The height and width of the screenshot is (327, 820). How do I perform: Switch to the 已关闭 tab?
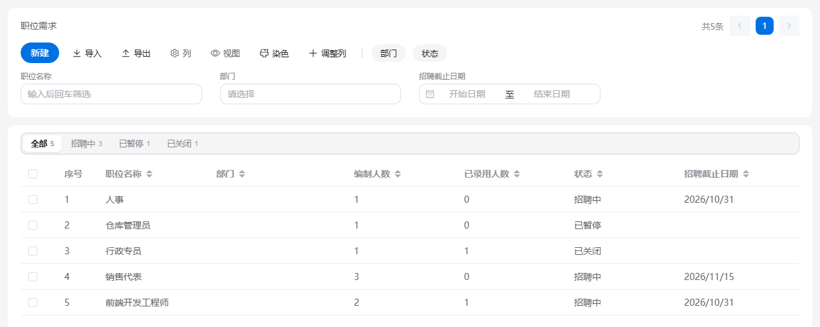coord(183,144)
